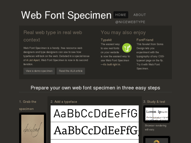Image resolution: width=191 pixels, height=143 pixels.
Task: Open the FontFriend heading link
Action: pyautogui.click(x=145, y=40)
